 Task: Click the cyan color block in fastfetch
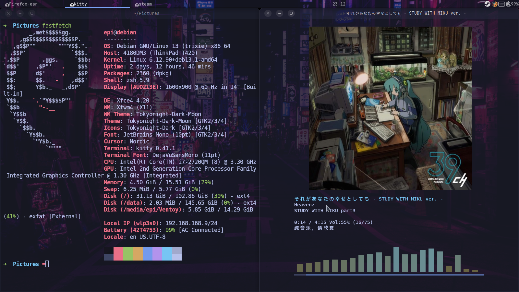click(167, 254)
